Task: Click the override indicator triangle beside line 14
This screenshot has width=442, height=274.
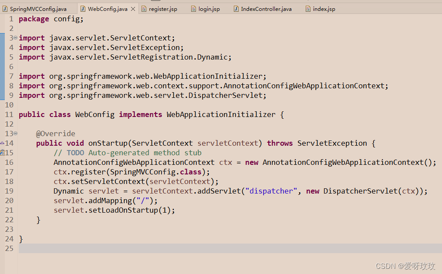Action: coord(2,143)
